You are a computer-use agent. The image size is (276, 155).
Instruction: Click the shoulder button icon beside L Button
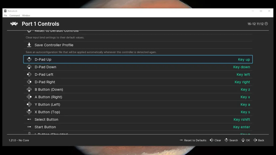pyautogui.click(x=29, y=133)
